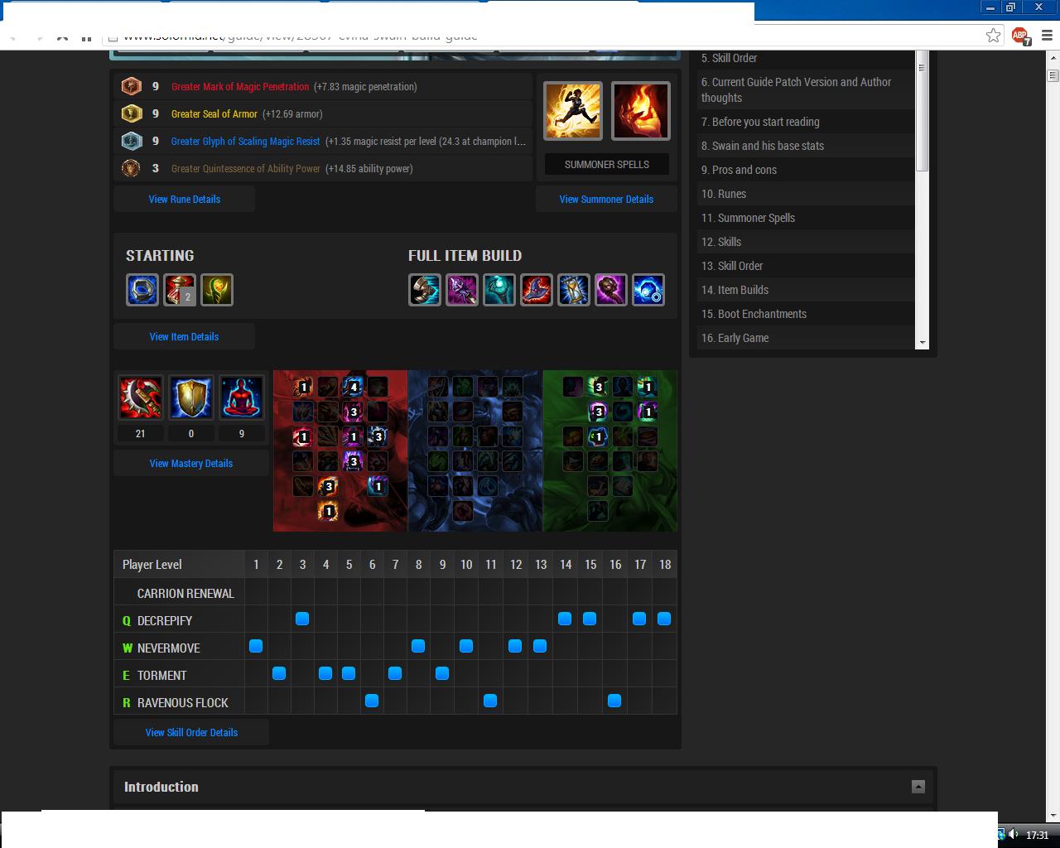The image size is (1060, 848).
Task: Open View Mastery Details link
Action: pos(191,463)
